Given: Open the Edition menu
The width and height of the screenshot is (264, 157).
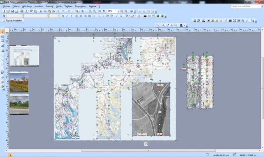Looking at the screenshot, I should 16,6.
